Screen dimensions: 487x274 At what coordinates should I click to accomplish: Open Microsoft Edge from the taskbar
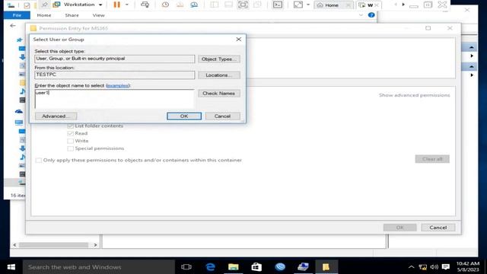pyautogui.click(x=210, y=267)
